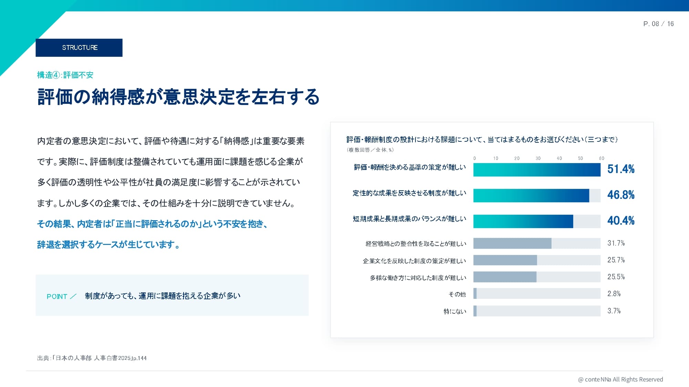Click the label '短期成果と長期成果のバランスが難しい'
Viewport: 689px width, 387px height.
(x=409, y=219)
